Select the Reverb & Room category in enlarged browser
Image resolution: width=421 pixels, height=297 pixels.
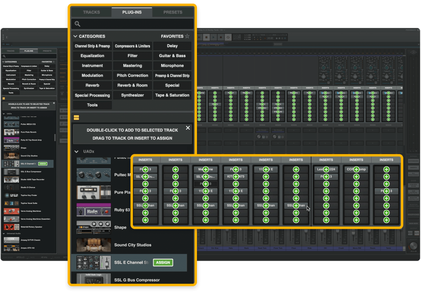(132, 86)
